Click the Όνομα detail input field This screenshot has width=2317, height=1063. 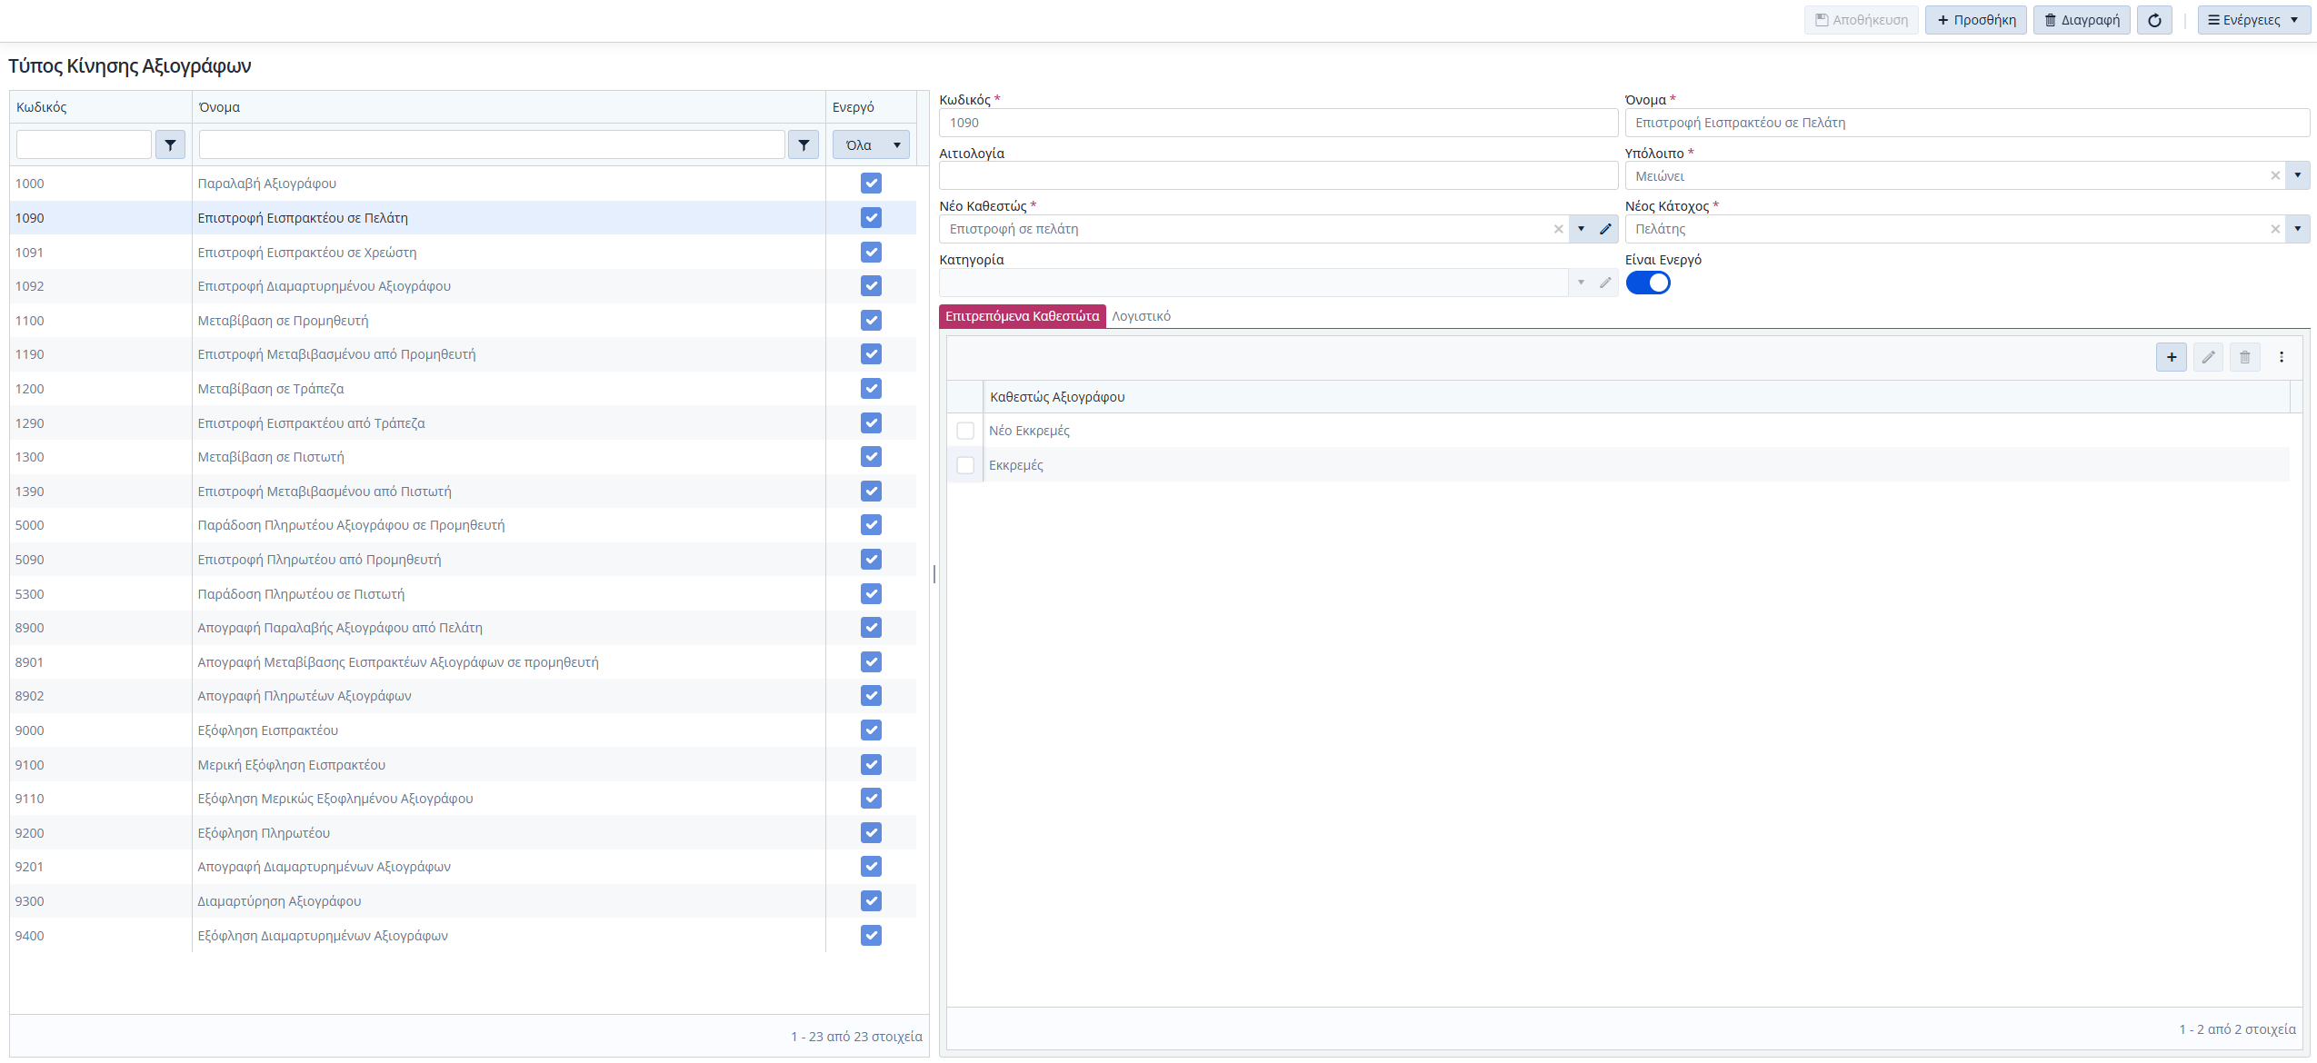1967,123
